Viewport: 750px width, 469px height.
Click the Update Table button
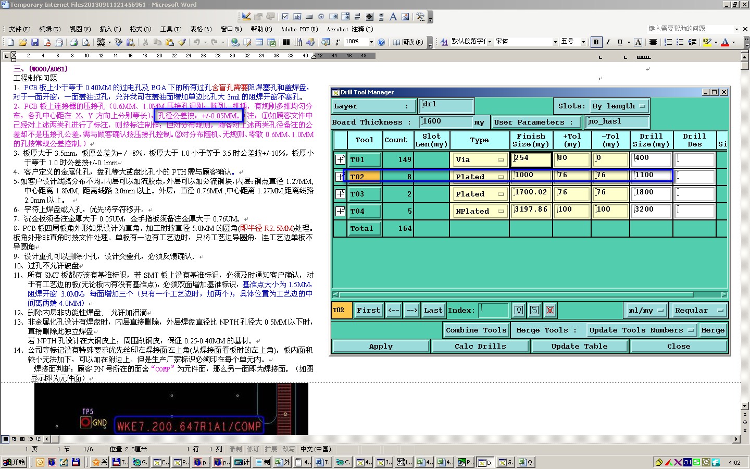click(579, 346)
